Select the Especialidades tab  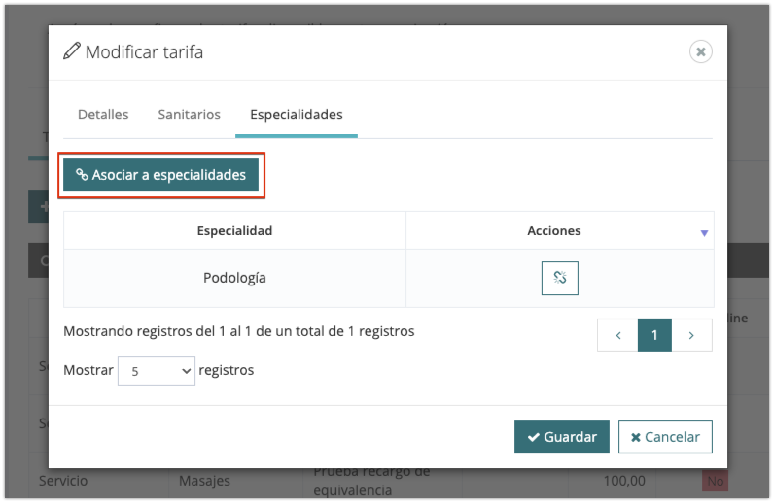[x=296, y=115]
